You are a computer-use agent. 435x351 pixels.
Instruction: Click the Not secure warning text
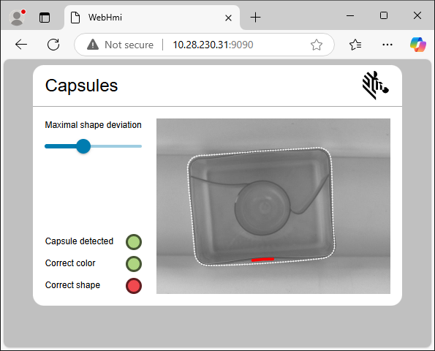tap(129, 45)
